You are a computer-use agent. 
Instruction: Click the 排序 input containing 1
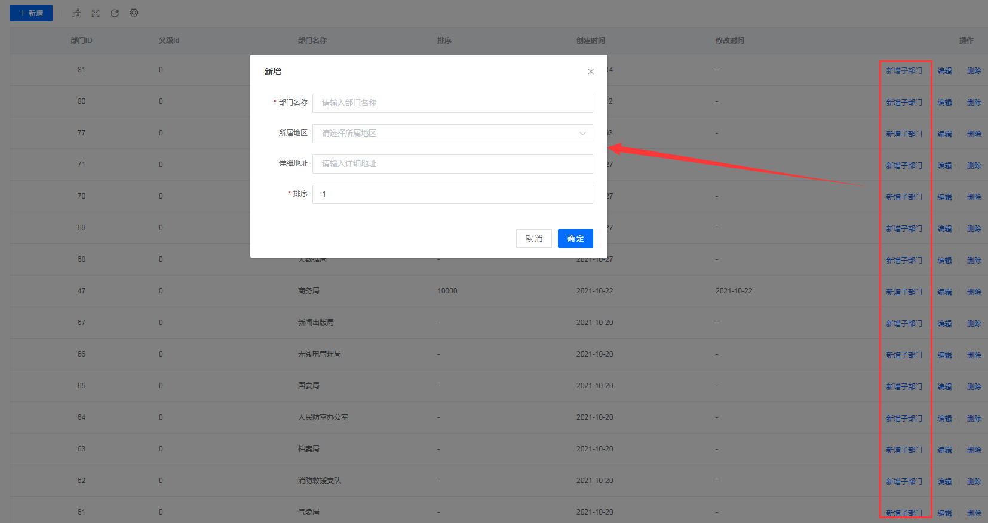(x=453, y=194)
